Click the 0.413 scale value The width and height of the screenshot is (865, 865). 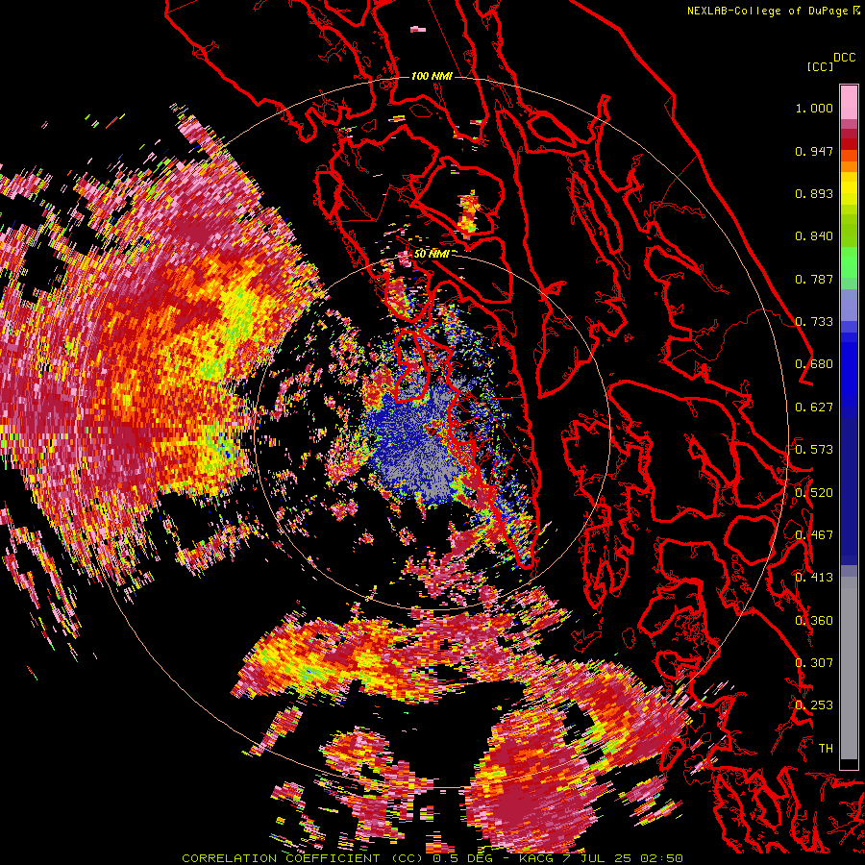click(814, 578)
